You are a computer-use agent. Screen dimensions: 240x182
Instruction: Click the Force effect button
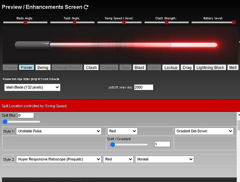coord(154,67)
